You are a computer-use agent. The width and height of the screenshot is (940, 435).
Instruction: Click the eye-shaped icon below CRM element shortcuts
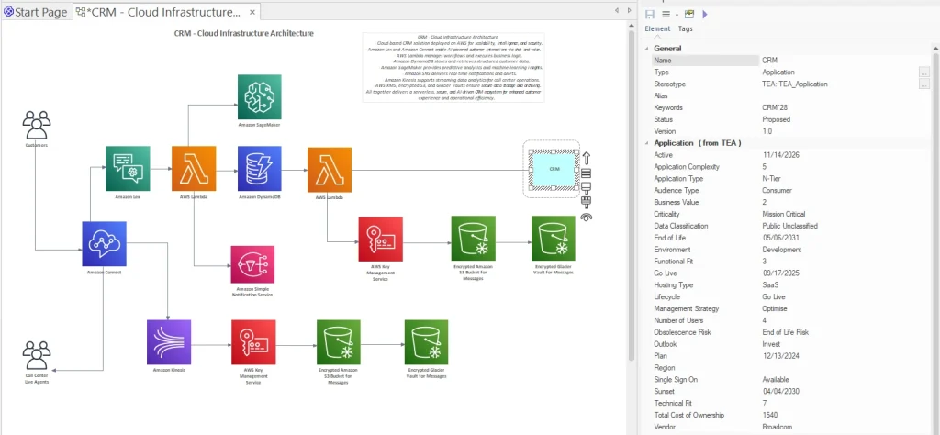click(587, 217)
